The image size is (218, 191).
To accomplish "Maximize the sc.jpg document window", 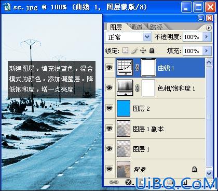I will pyautogui.click(x=198, y=7).
